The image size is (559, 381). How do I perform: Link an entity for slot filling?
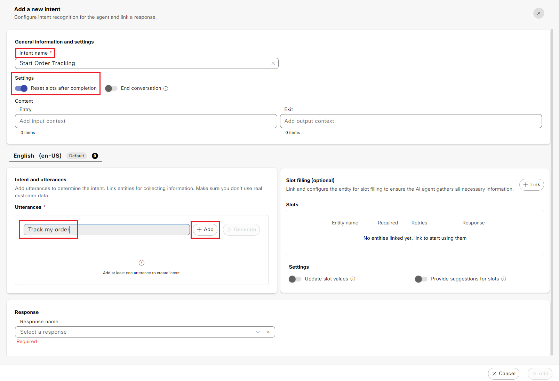coord(531,185)
